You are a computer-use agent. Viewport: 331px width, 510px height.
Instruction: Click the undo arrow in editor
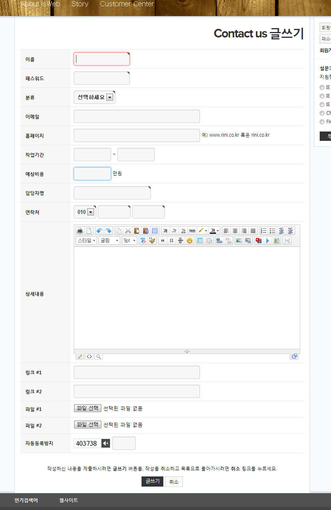(x=99, y=231)
